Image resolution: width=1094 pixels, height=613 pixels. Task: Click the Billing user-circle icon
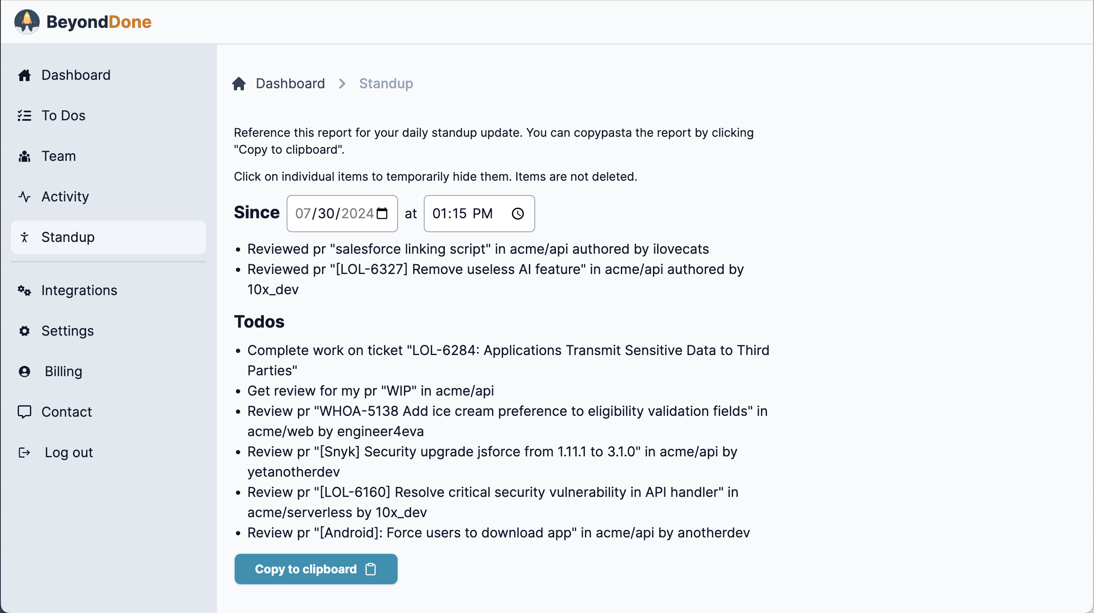coord(24,372)
